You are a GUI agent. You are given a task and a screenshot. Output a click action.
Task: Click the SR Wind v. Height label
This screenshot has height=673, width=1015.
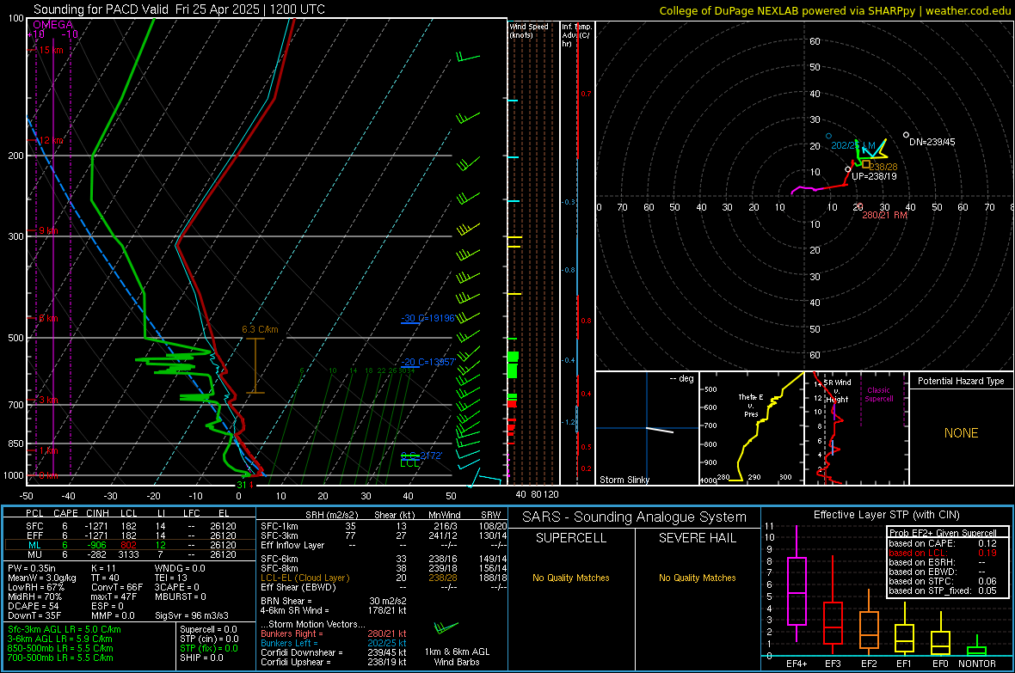point(837,391)
